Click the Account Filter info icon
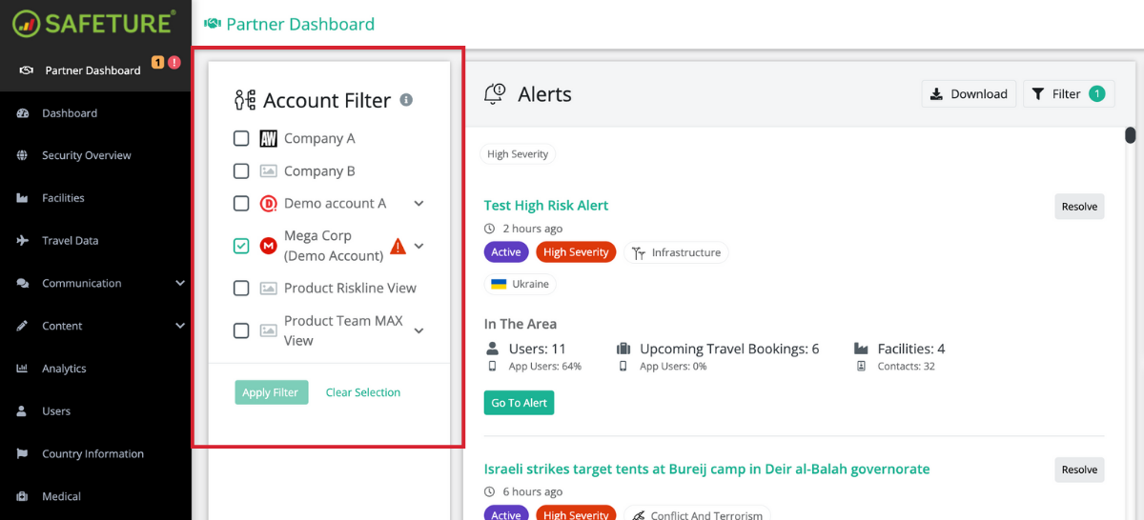 point(406,100)
